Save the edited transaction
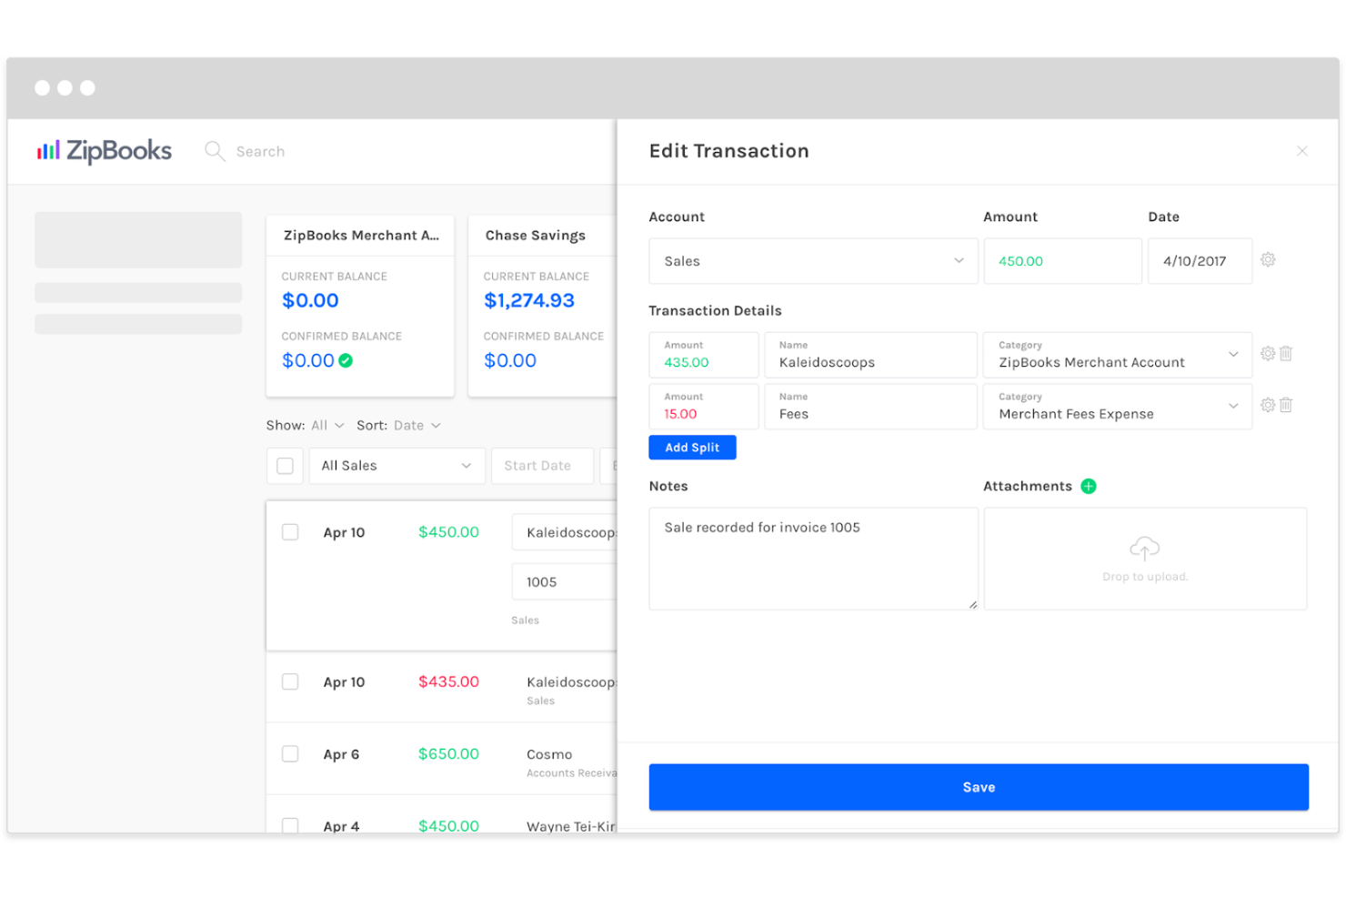This screenshot has width=1346, height=898. click(978, 786)
